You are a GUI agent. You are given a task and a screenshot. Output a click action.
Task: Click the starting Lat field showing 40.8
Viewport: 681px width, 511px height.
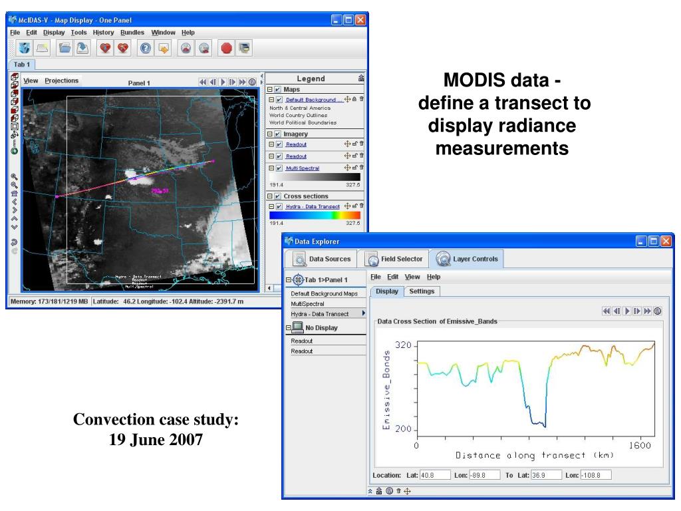435,475
